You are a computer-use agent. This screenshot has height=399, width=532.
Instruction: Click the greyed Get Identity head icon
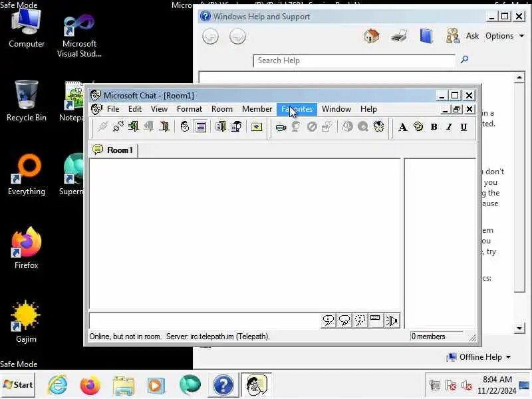tap(296, 127)
